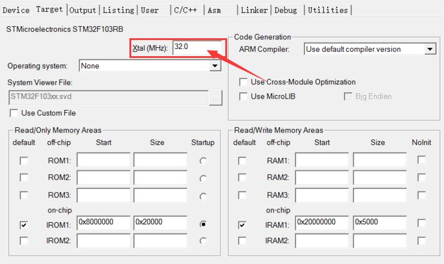Enable Use Cross-Module Optimization

pos(243,82)
